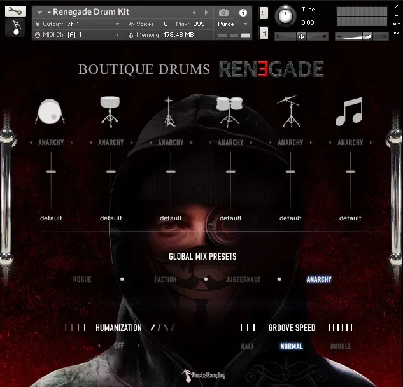
Task: Open the Output st. 1 dropdown
Action: (117, 24)
